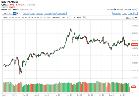
Task: Click the Aug '20 date axis label
Action: coord(69,95)
